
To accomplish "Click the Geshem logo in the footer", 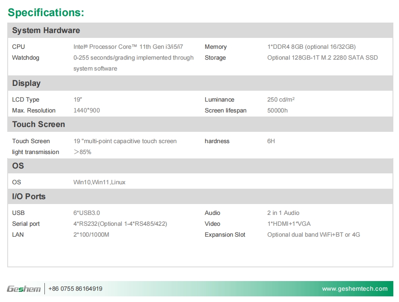I will click(24, 289).
